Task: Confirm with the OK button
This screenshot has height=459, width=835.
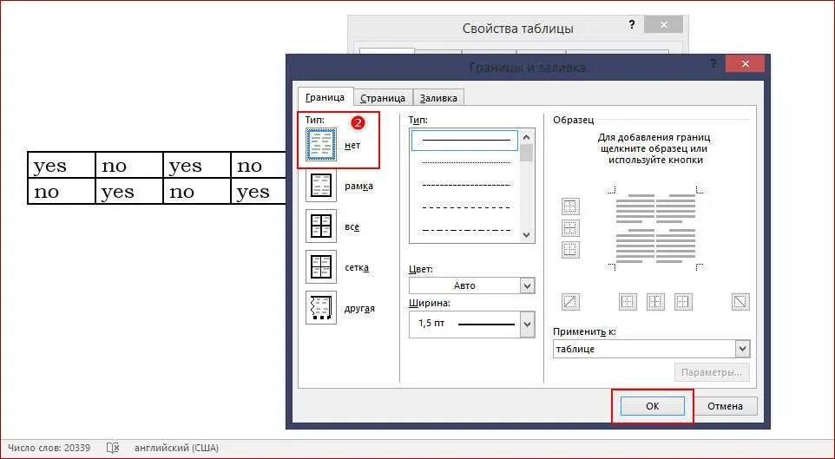Action: [x=653, y=406]
